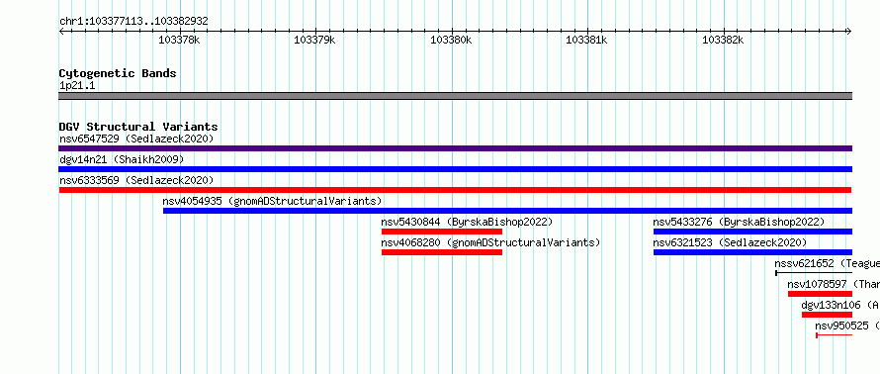Click the nsv4054935 (gnomADStructuralVariants) label
Screen dimensions: 880x374
click(x=272, y=201)
